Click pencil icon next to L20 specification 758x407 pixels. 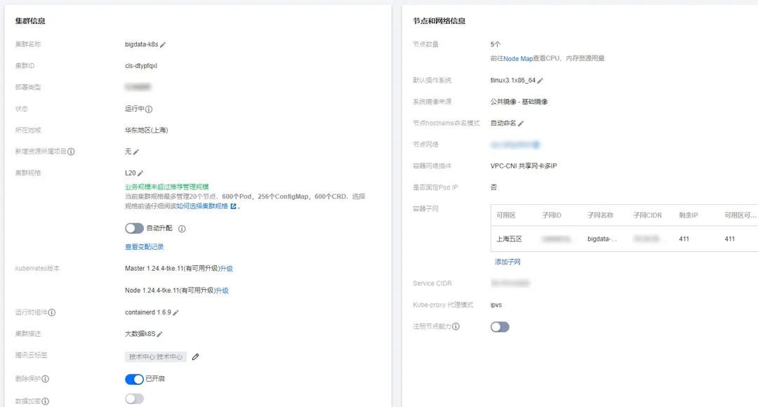140,173
